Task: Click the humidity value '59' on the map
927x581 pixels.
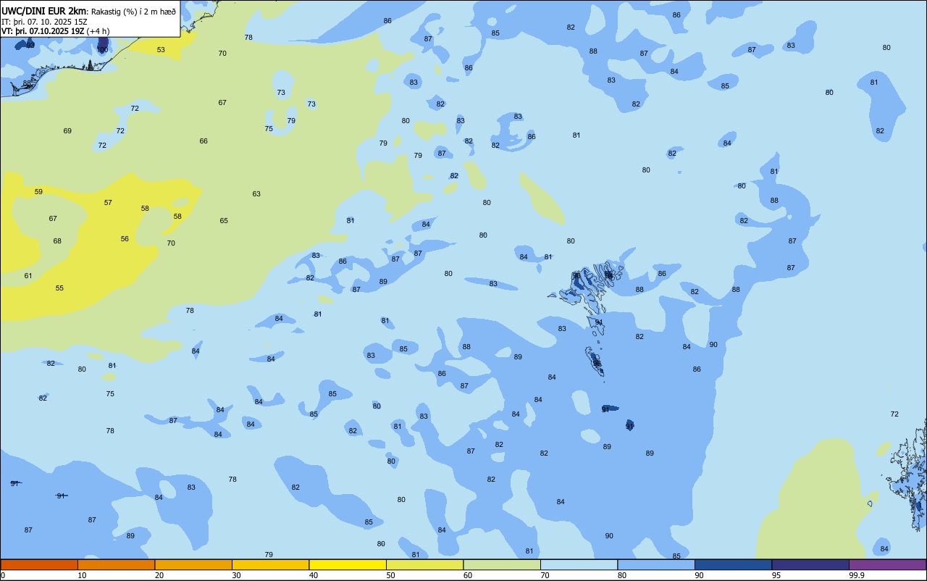Action: (x=38, y=192)
